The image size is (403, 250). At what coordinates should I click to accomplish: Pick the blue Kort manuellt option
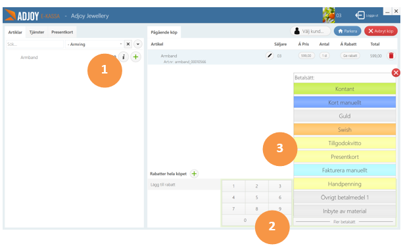(x=344, y=102)
